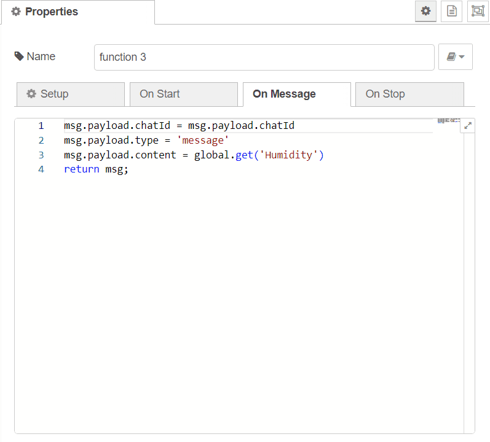The height and width of the screenshot is (442, 490).
Task: Expand the code editor to full size
Action: click(x=467, y=126)
